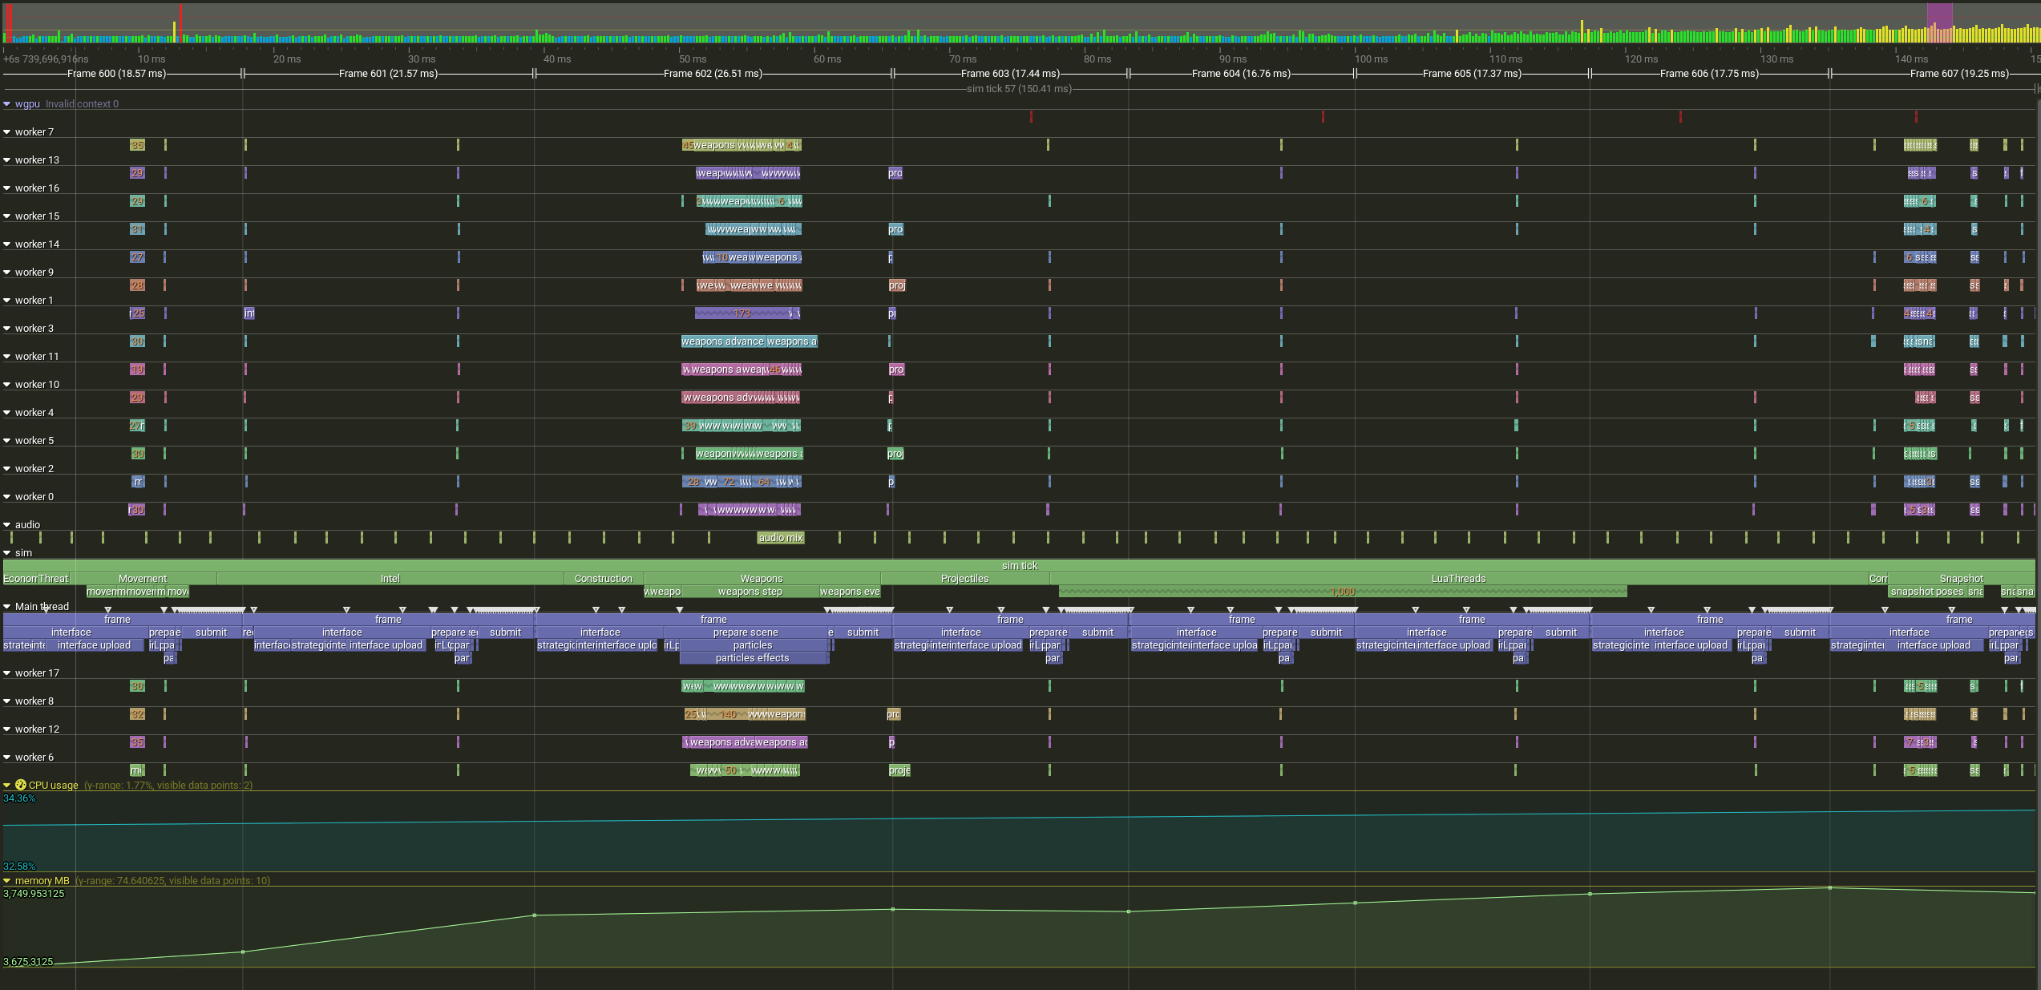The height and width of the screenshot is (990, 2041).
Task: Collapse the CPU usage plot
Action: 7,786
